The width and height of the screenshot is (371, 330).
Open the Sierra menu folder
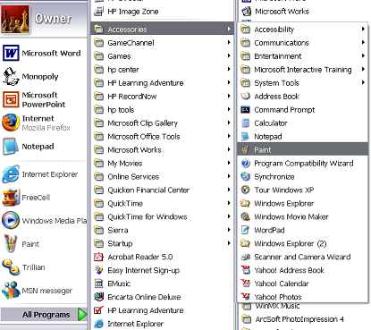pos(163,230)
